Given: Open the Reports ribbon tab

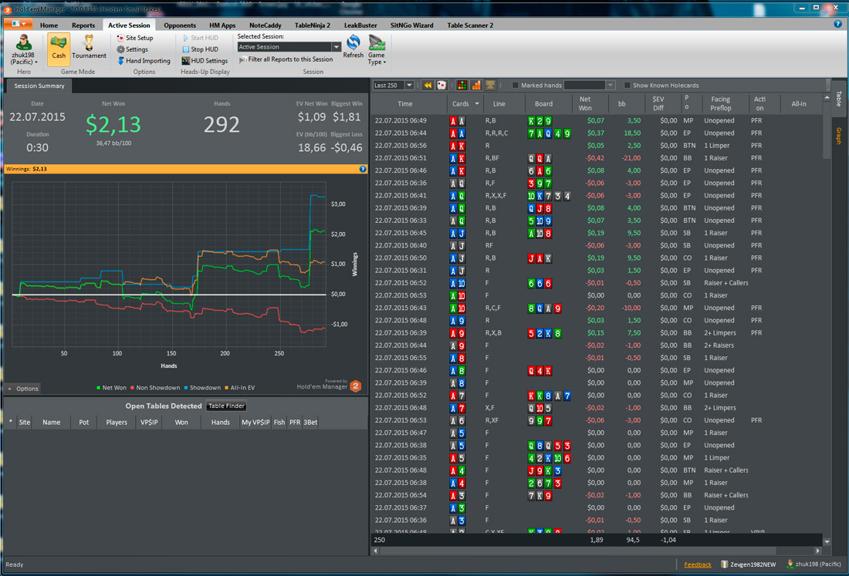Looking at the screenshot, I should (x=83, y=25).
